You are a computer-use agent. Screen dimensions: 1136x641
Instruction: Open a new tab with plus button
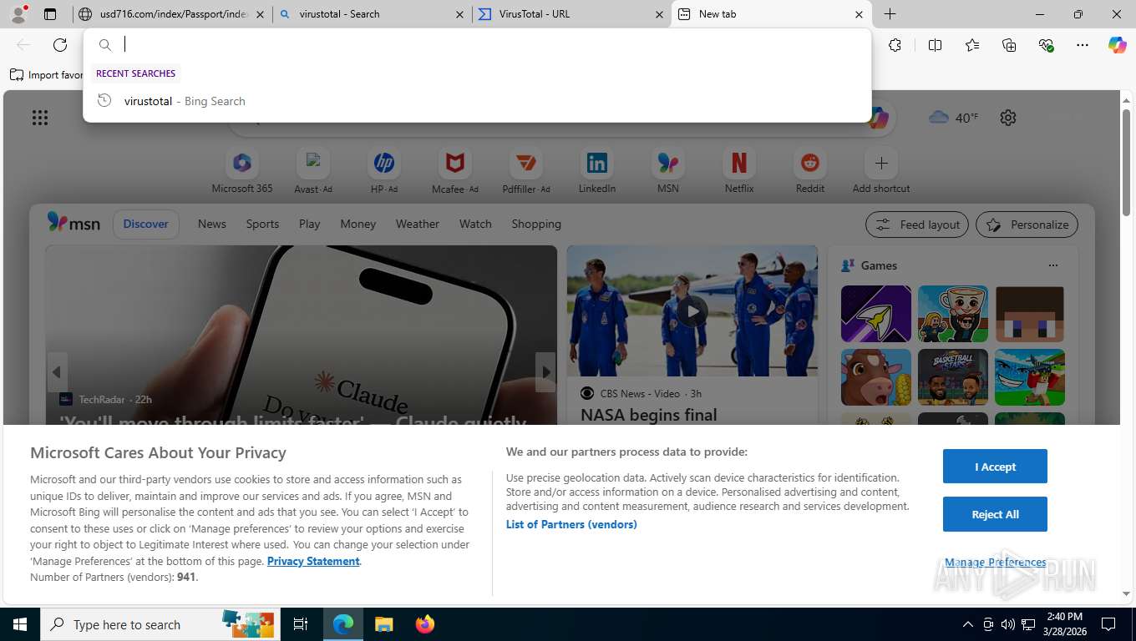tap(890, 14)
